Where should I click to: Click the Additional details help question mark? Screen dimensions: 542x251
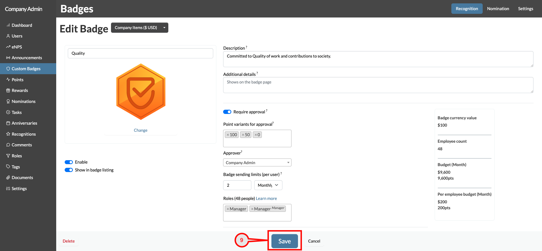click(257, 73)
